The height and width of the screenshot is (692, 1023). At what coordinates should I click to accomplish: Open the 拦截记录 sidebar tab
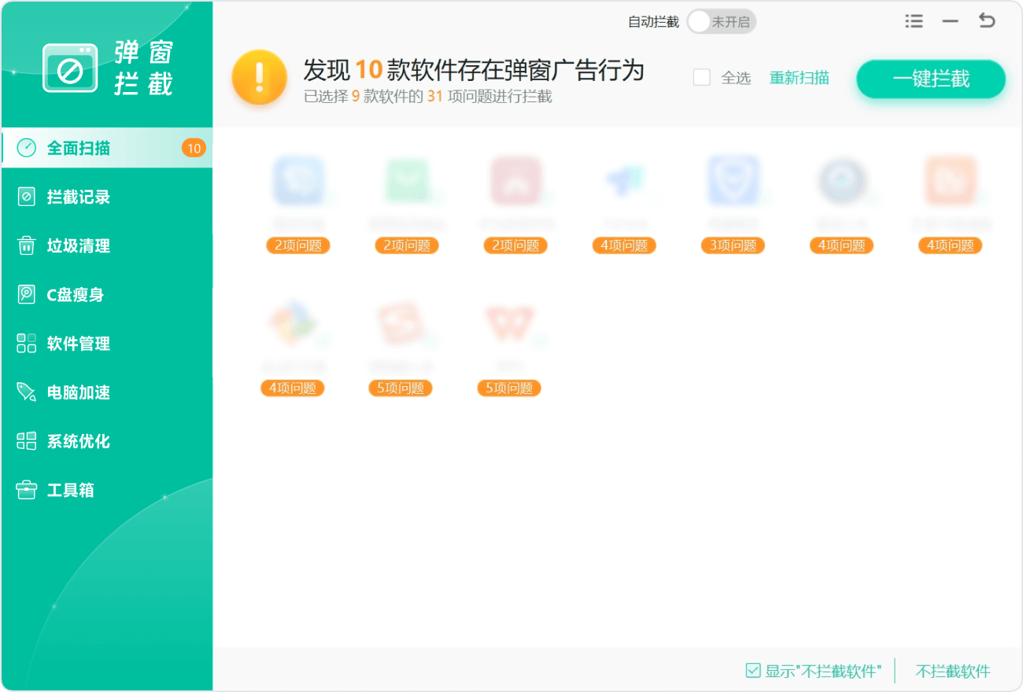click(x=79, y=197)
